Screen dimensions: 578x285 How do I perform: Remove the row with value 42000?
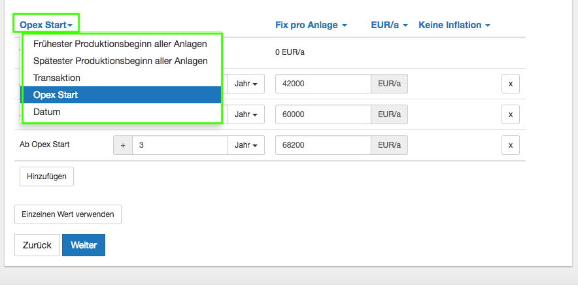(511, 84)
